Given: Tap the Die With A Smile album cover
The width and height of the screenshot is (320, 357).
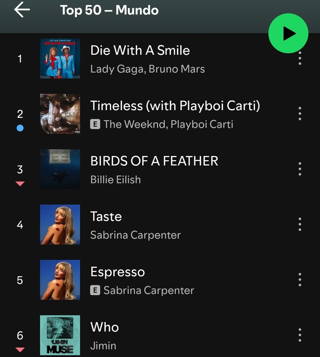Looking at the screenshot, I should pos(60,59).
